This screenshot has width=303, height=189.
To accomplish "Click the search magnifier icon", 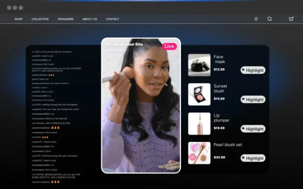I will click(x=269, y=19).
